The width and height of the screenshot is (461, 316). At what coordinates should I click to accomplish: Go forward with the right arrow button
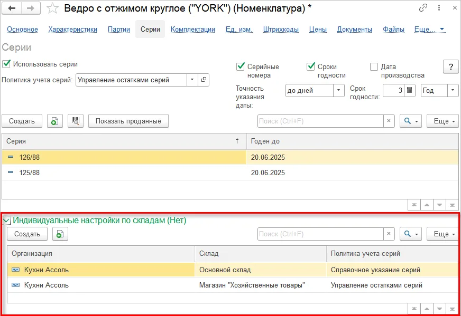point(31,8)
